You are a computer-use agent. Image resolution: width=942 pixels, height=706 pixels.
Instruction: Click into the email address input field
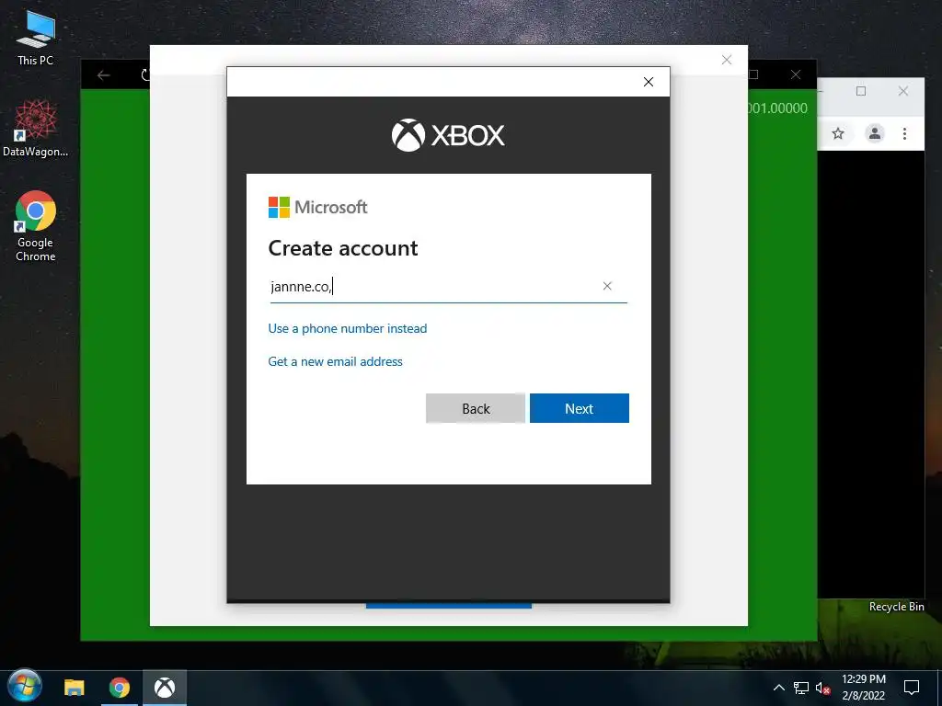point(448,287)
